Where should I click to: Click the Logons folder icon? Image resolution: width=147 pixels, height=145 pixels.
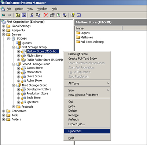[78, 33]
